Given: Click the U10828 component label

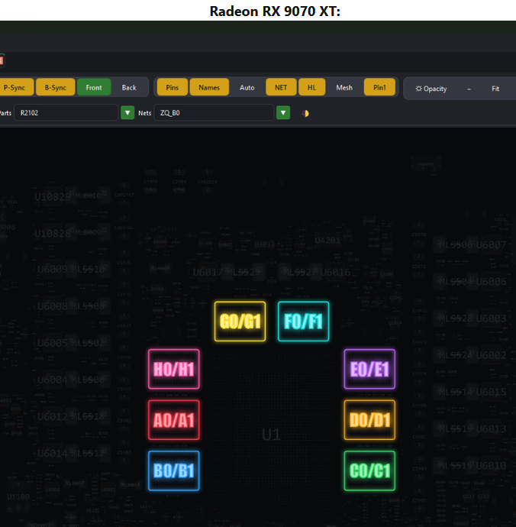Looking at the screenshot, I should click(53, 233).
